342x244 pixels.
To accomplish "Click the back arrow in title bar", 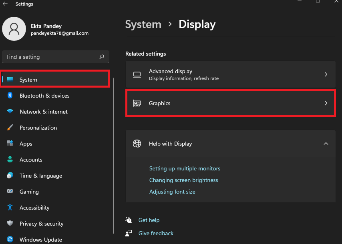I will pyautogui.click(x=5, y=4).
